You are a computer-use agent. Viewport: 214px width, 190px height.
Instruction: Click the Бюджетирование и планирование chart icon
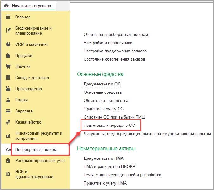click(x=8, y=31)
